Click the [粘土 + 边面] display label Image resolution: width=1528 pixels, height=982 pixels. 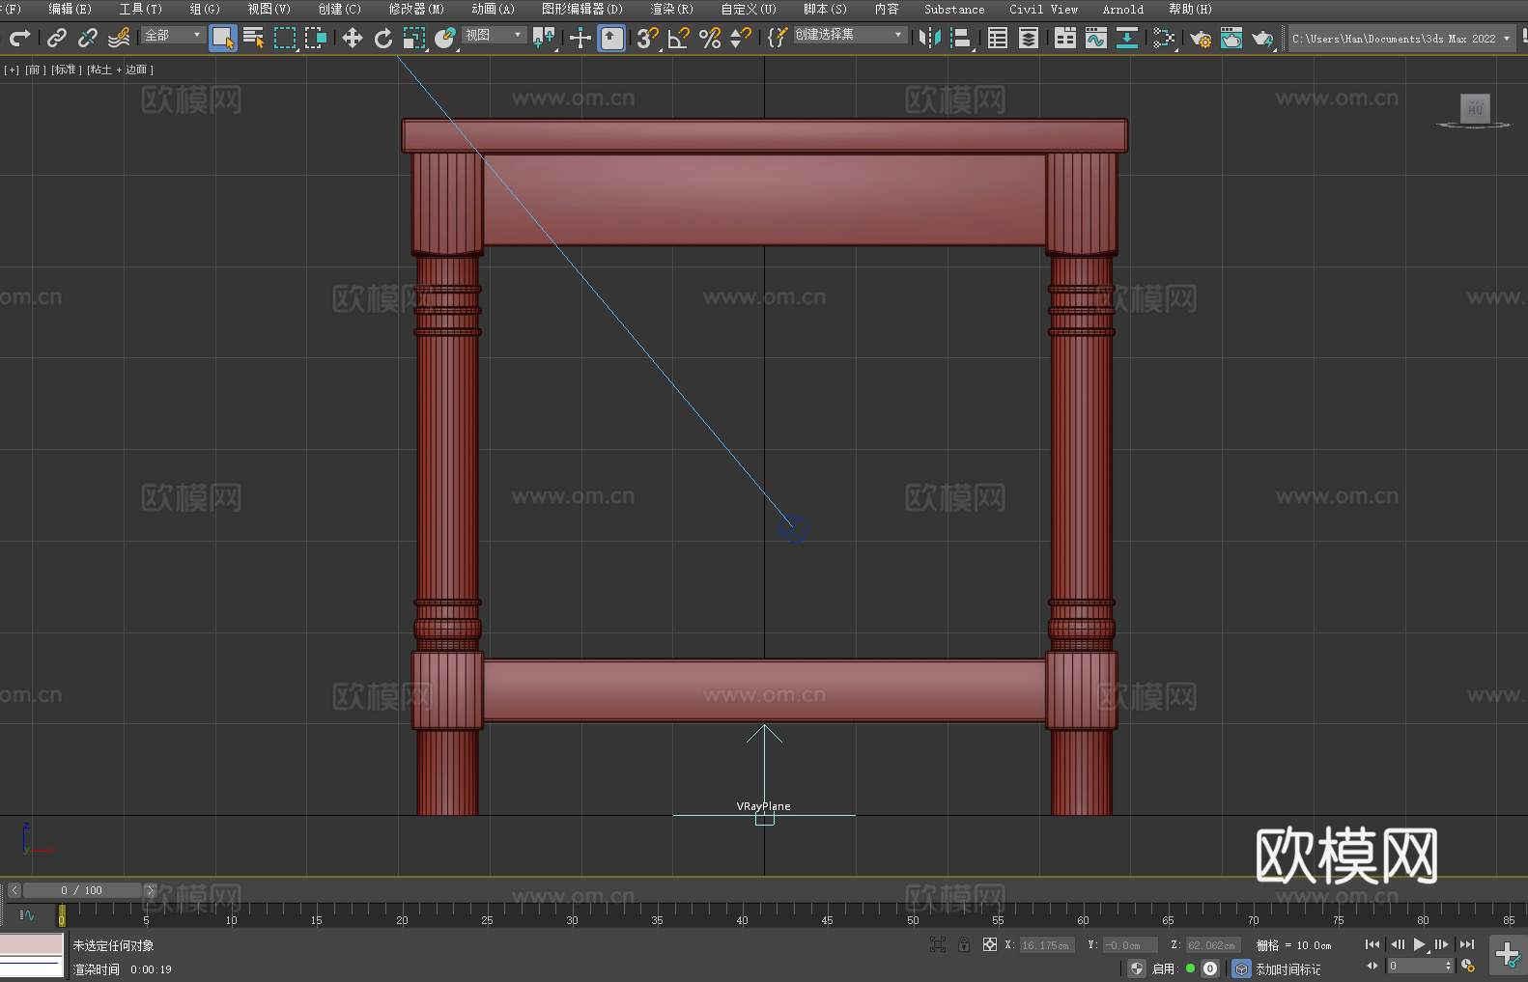pyautogui.click(x=121, y=70)
